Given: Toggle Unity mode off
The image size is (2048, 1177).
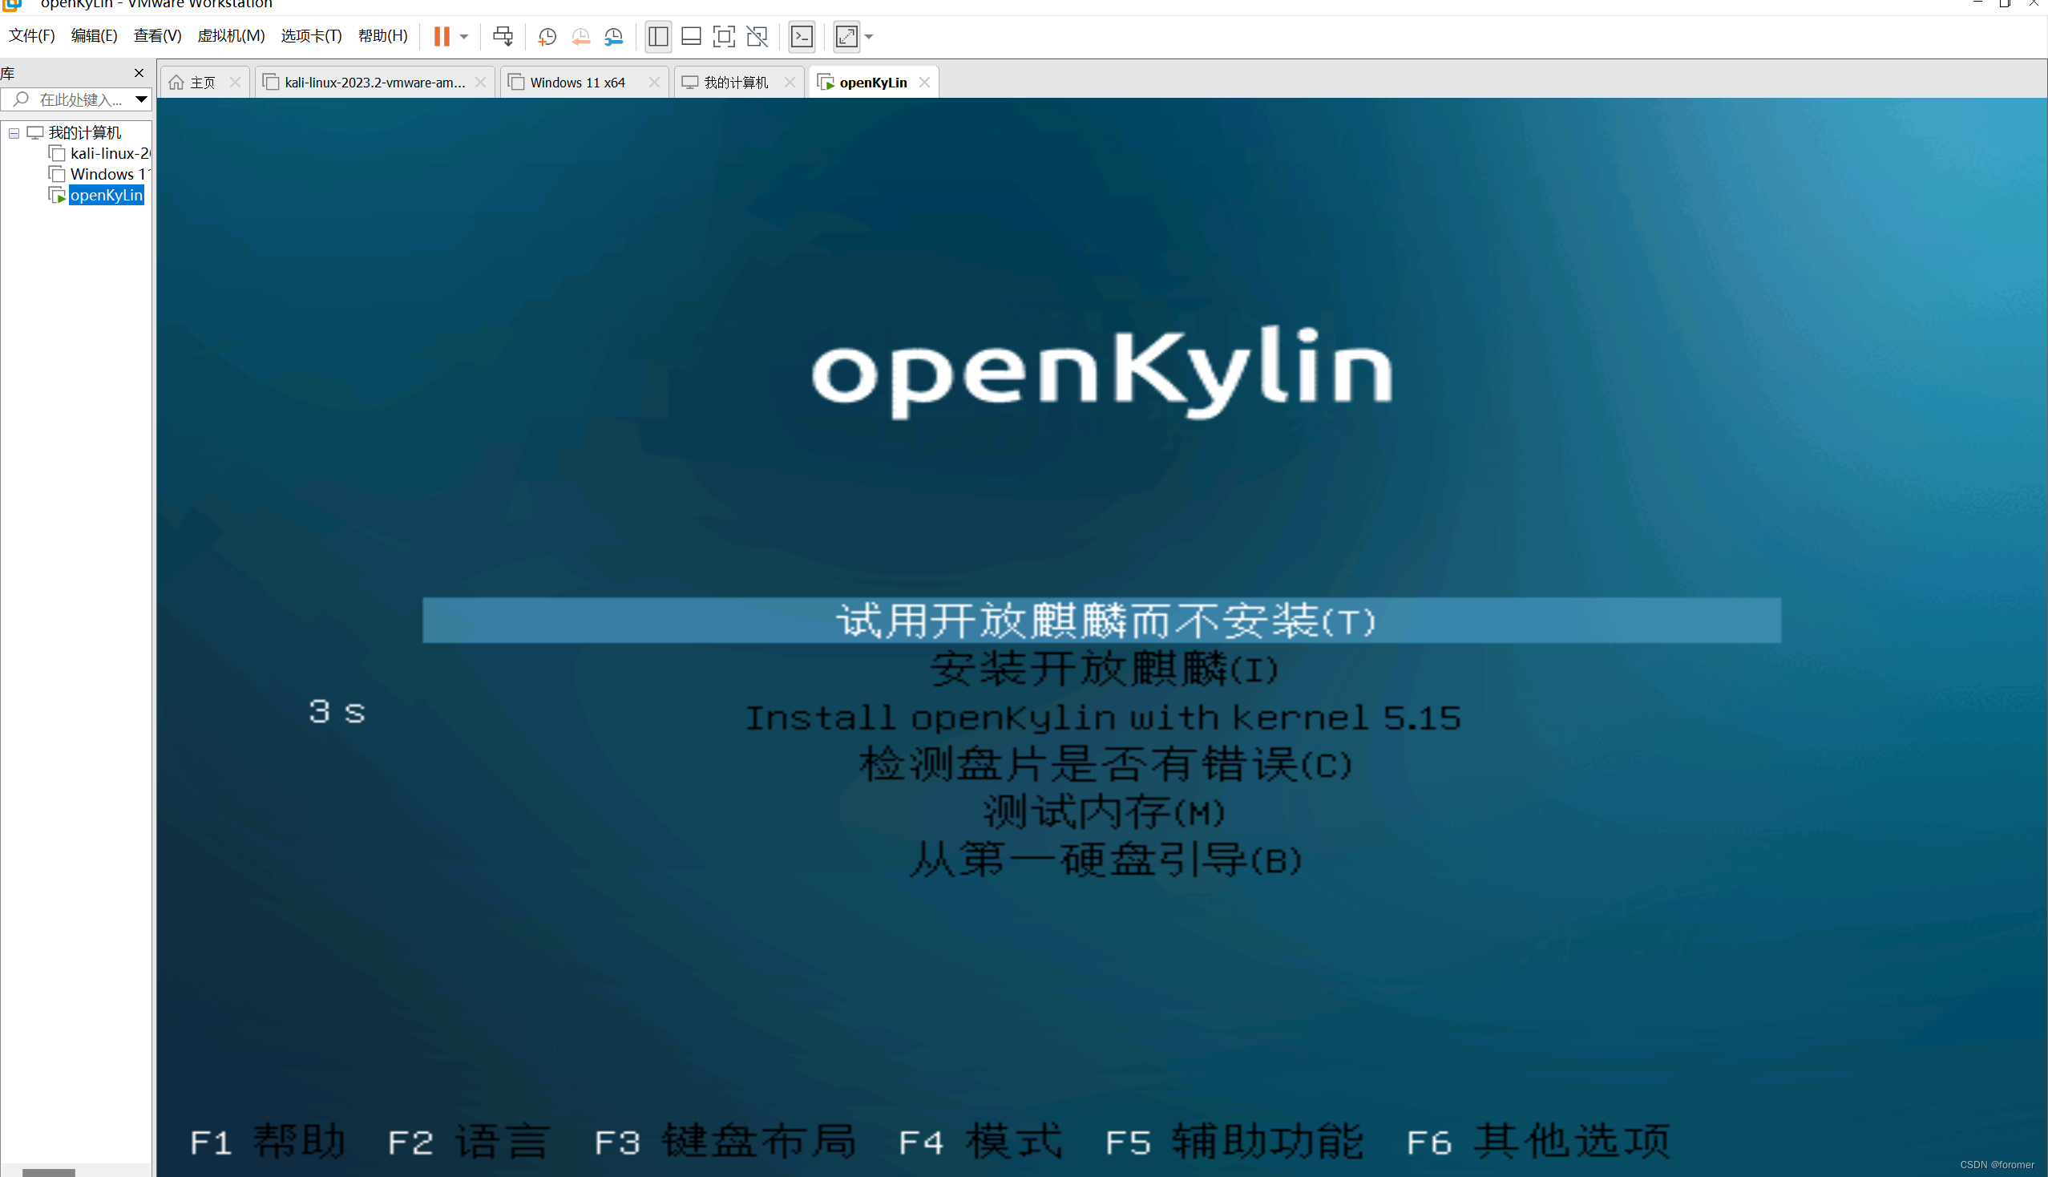Looking at the screenshot, I should pos(756,36).
